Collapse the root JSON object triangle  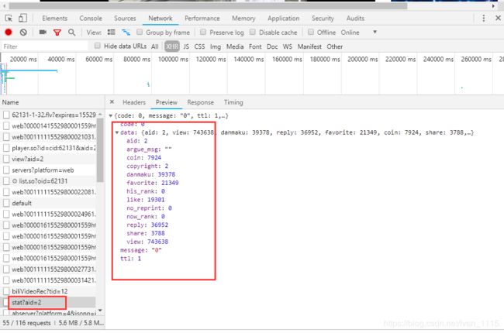coord(111,115)
